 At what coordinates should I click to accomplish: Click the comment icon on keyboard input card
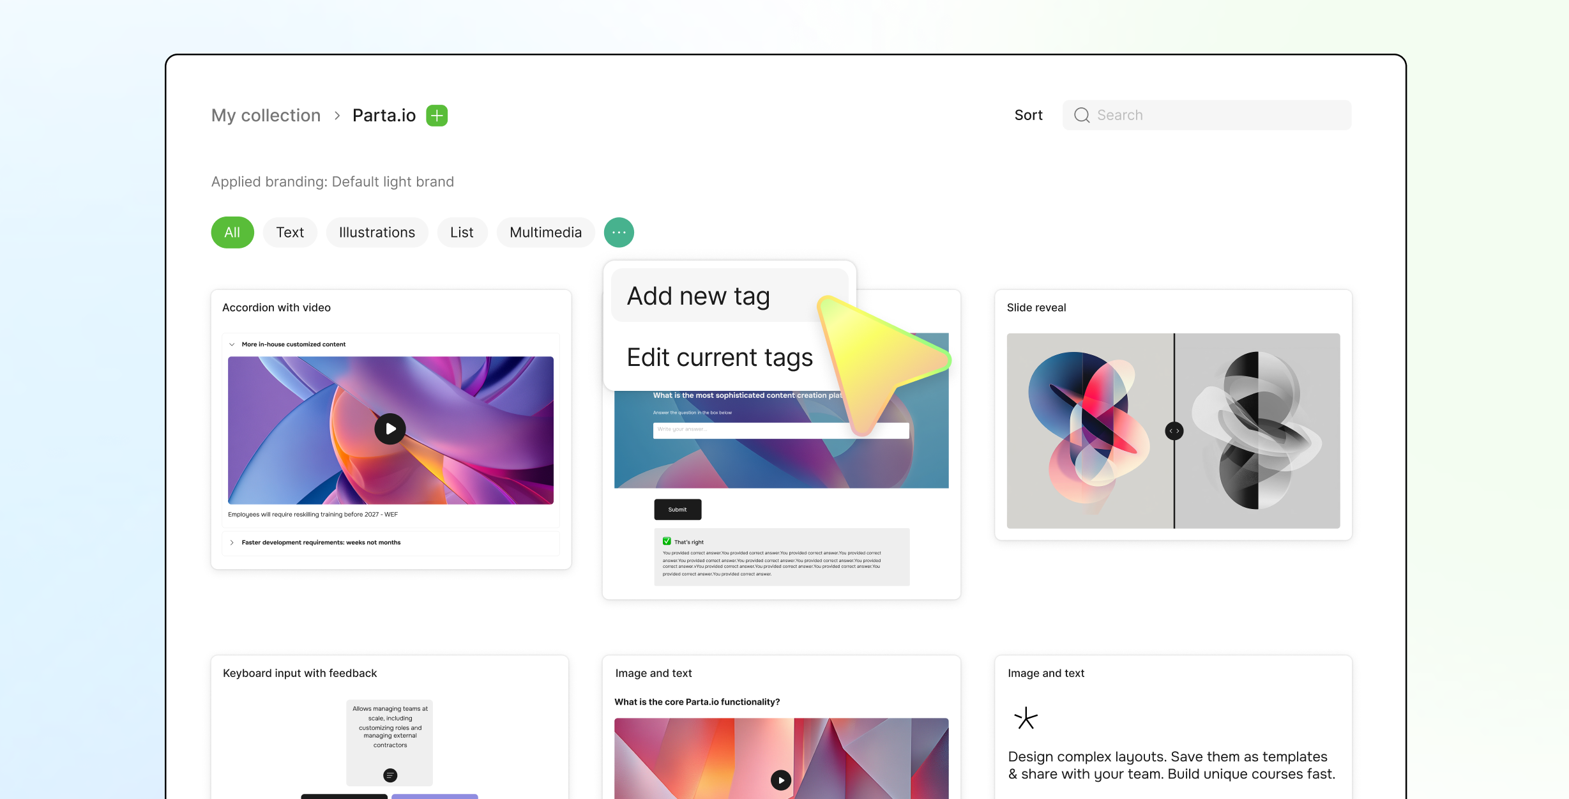point(390,775)
